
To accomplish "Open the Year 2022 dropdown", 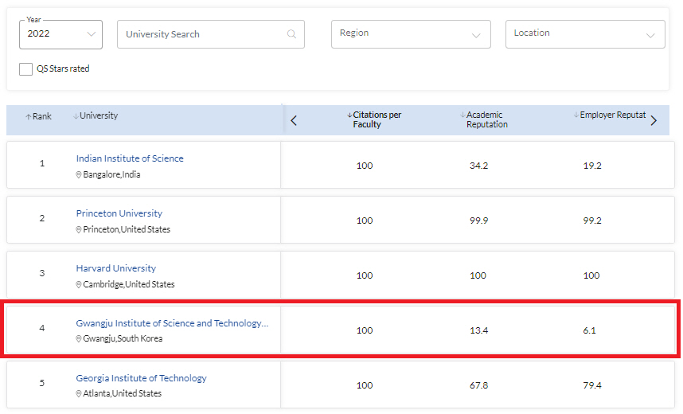I will click(60, 34).
